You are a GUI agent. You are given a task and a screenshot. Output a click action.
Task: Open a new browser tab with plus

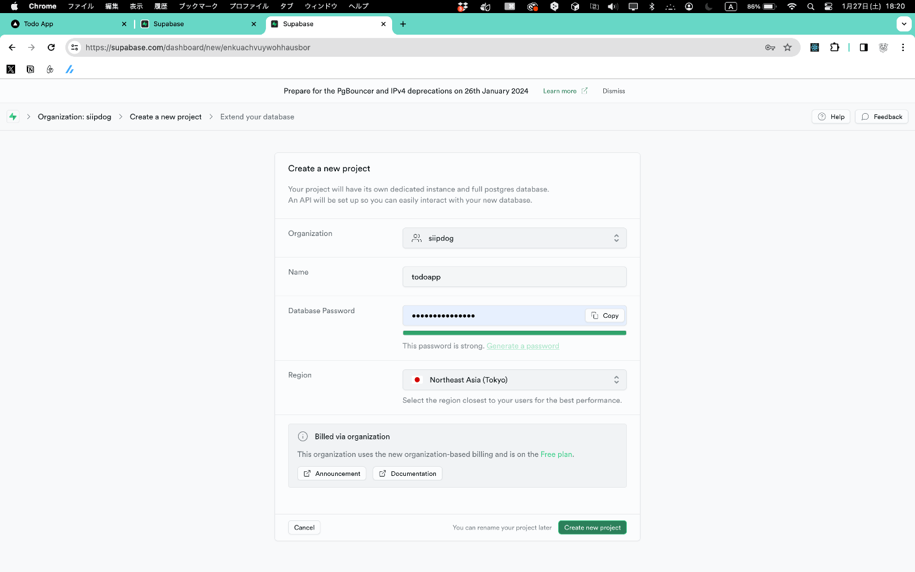[403, 24]
